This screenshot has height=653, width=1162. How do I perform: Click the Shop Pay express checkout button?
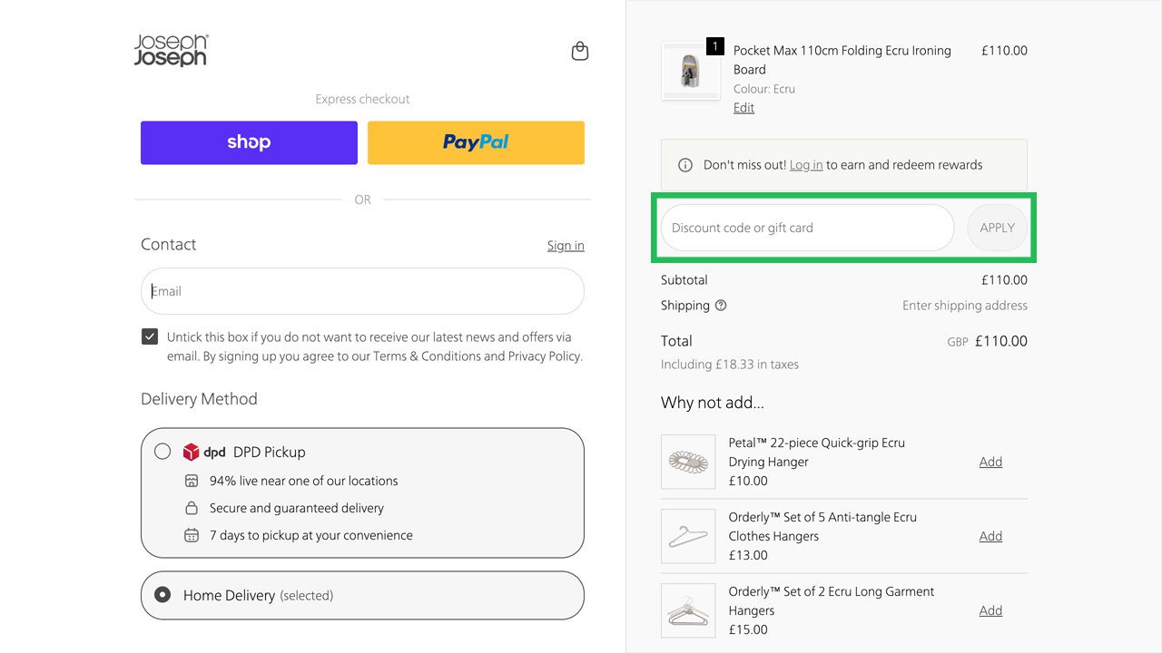tap(249, 142)
